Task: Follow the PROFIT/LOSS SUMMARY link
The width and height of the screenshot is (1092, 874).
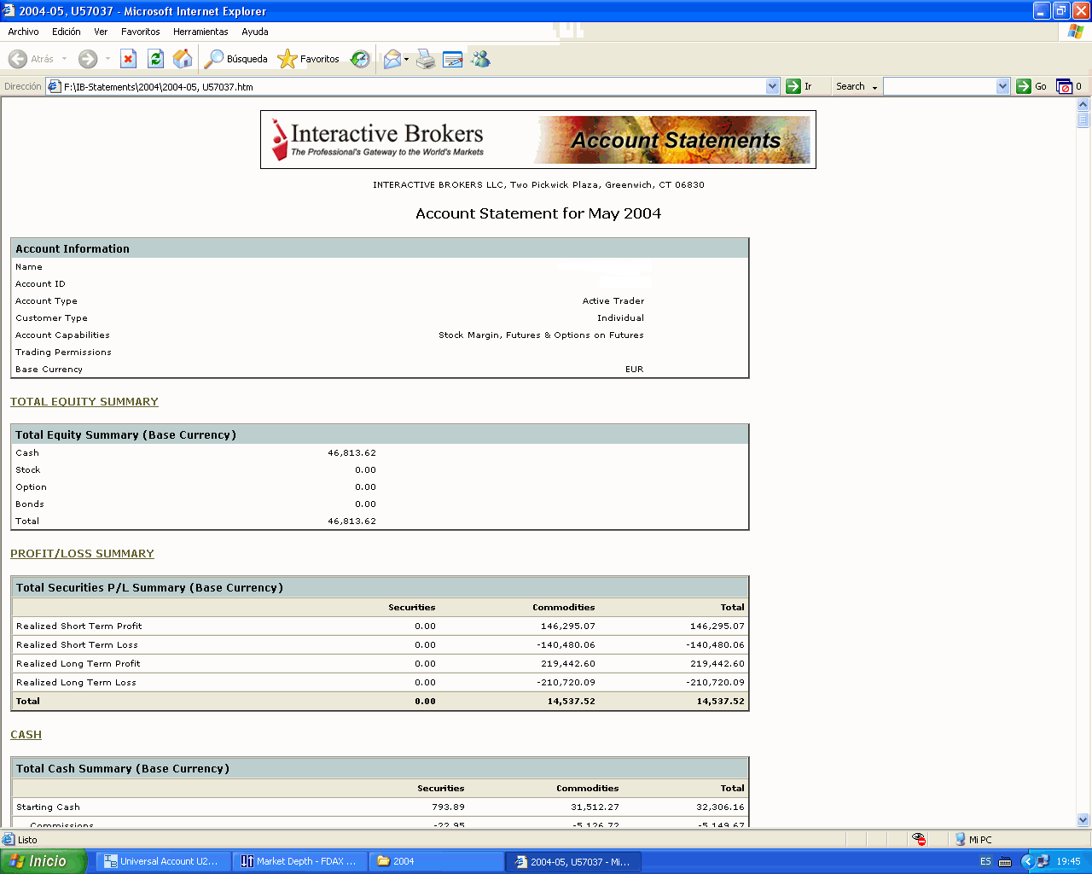Action: pos(82,554)
